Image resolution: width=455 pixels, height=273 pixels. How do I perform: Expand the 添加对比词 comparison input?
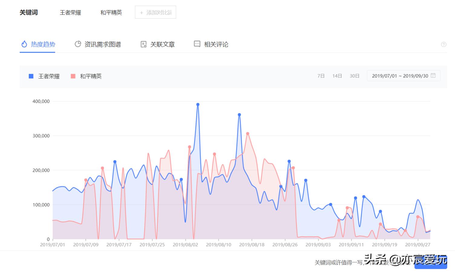(x=155, y=12)
